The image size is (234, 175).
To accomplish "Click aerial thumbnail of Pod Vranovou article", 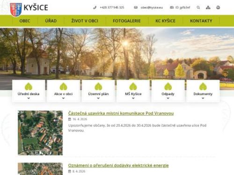I will tap(40, 133).
